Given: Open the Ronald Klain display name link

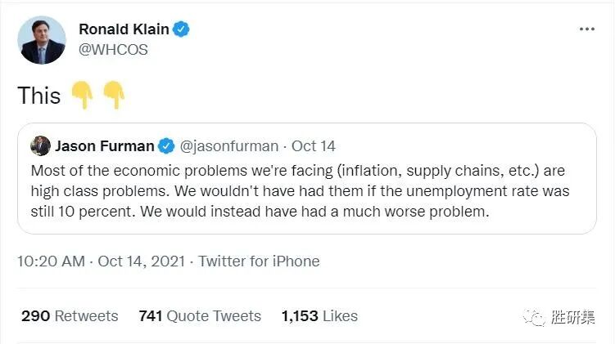Looking at the screenshot, I should [x=124, y=29].
